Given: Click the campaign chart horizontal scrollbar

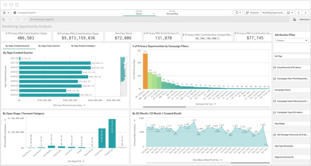Looking at the screenshot, I should point(164,107).
